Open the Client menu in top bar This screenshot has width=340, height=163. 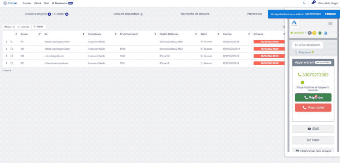point(37,3)
